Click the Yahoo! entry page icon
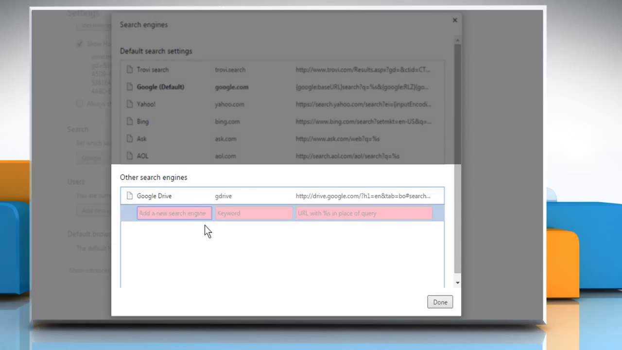This screenshot has width=622, height=350. coord(129,104)
